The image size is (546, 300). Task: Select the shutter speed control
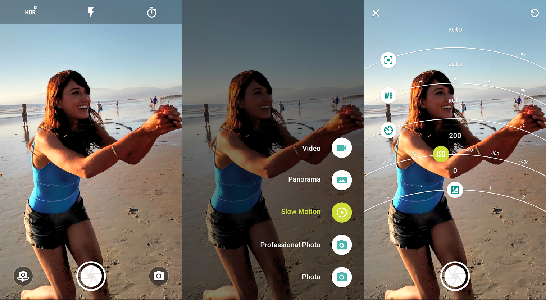[388, 130]
